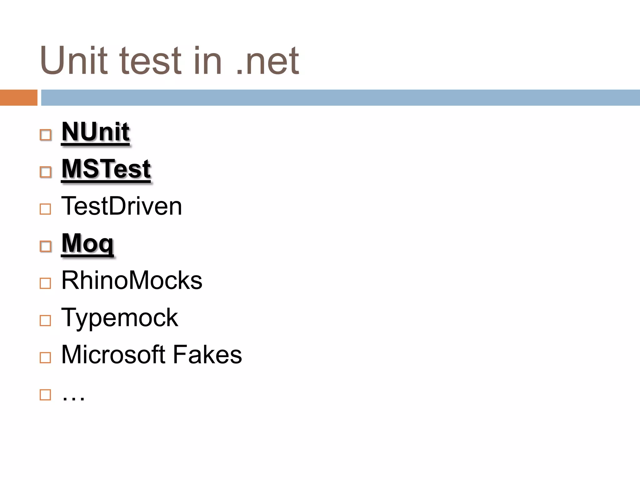Click the blue divider bar under title
The width and height of the screenshot is (640, 480).
[341, 97]
